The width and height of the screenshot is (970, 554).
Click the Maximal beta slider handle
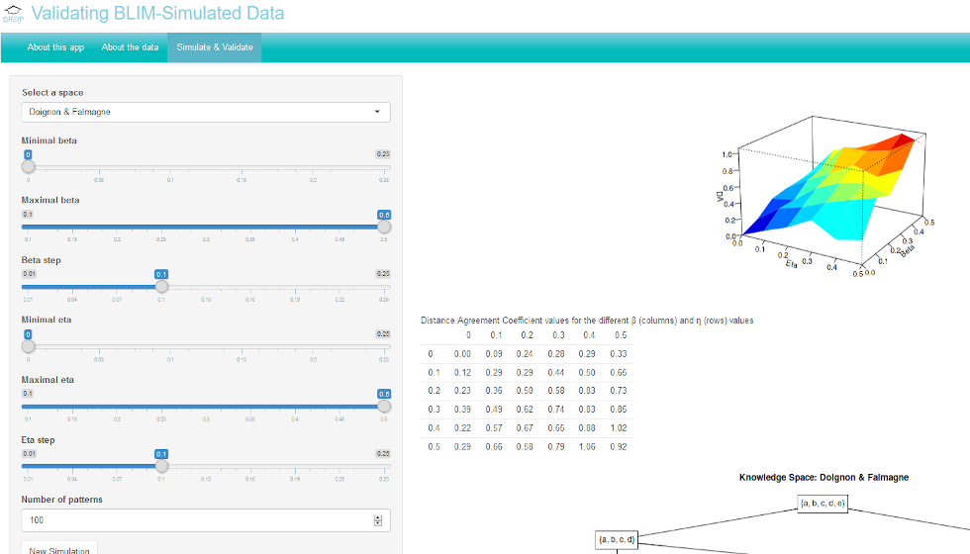coord(384,227)
